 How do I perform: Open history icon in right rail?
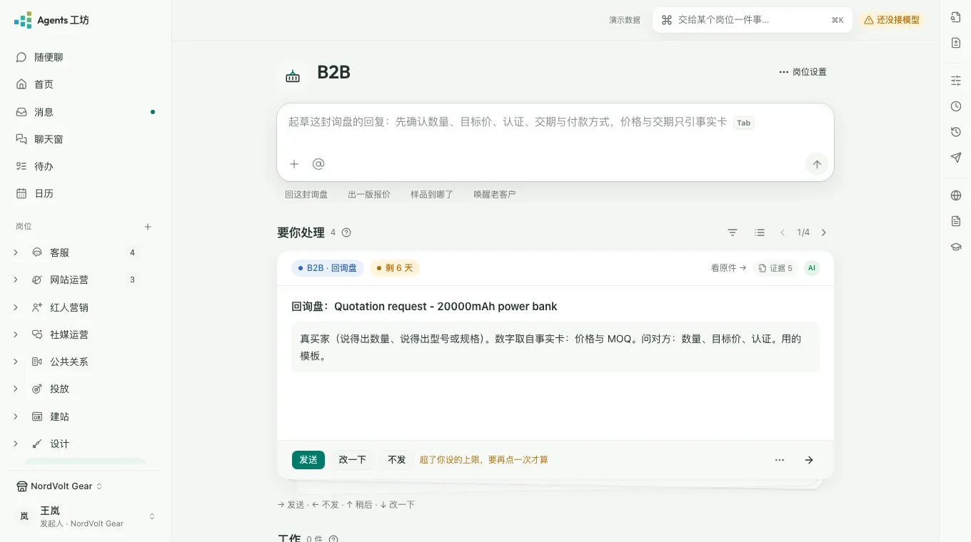(956, 132)
